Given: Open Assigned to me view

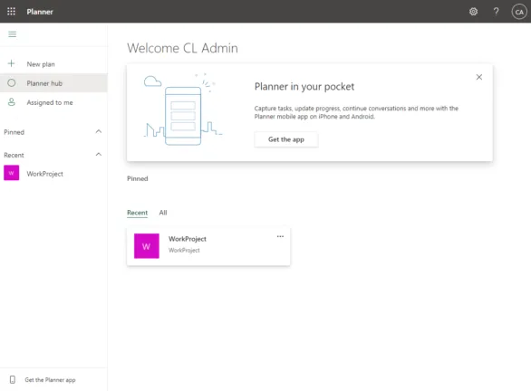Looking at the screenshot, I should point(53,102).
